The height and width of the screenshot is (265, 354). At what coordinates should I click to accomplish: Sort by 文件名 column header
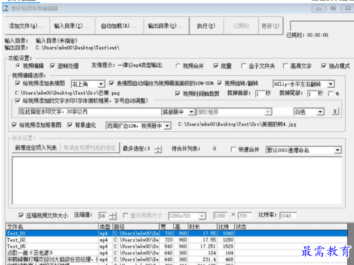coord(52,226)
